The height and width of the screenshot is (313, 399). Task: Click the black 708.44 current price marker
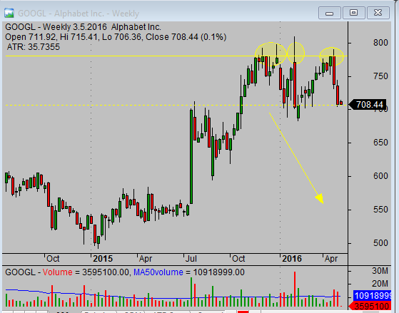pos(368,105)
